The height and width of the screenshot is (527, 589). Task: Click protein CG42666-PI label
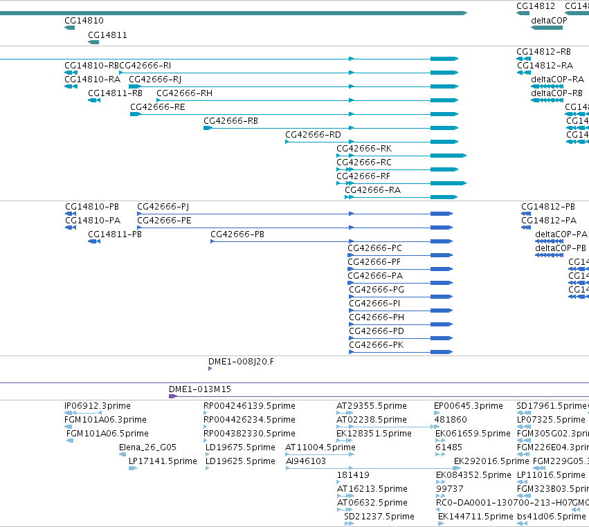pos(374,304)
